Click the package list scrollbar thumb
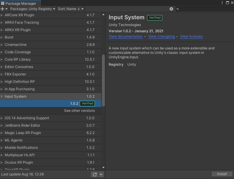The height and width of the screenshot is (179, 234). click(x=103, y=80)
